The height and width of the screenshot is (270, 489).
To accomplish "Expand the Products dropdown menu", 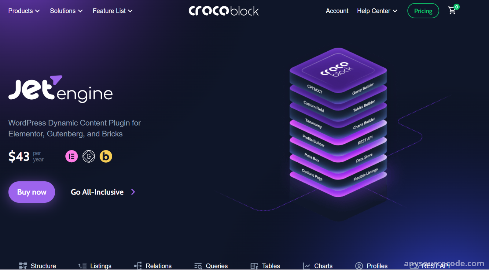I will [x=24, y=11].
